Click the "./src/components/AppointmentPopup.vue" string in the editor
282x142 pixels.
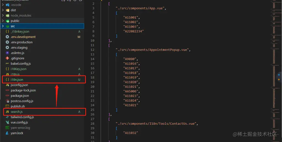(x=152, y=50)
